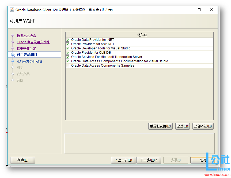231x178 pixels.
Task: Click the 全部不选 button
Action: (203, 126)
